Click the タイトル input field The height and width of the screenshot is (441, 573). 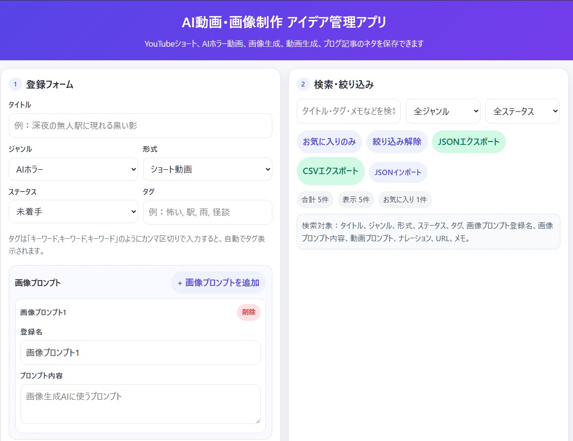pos(140,125)
